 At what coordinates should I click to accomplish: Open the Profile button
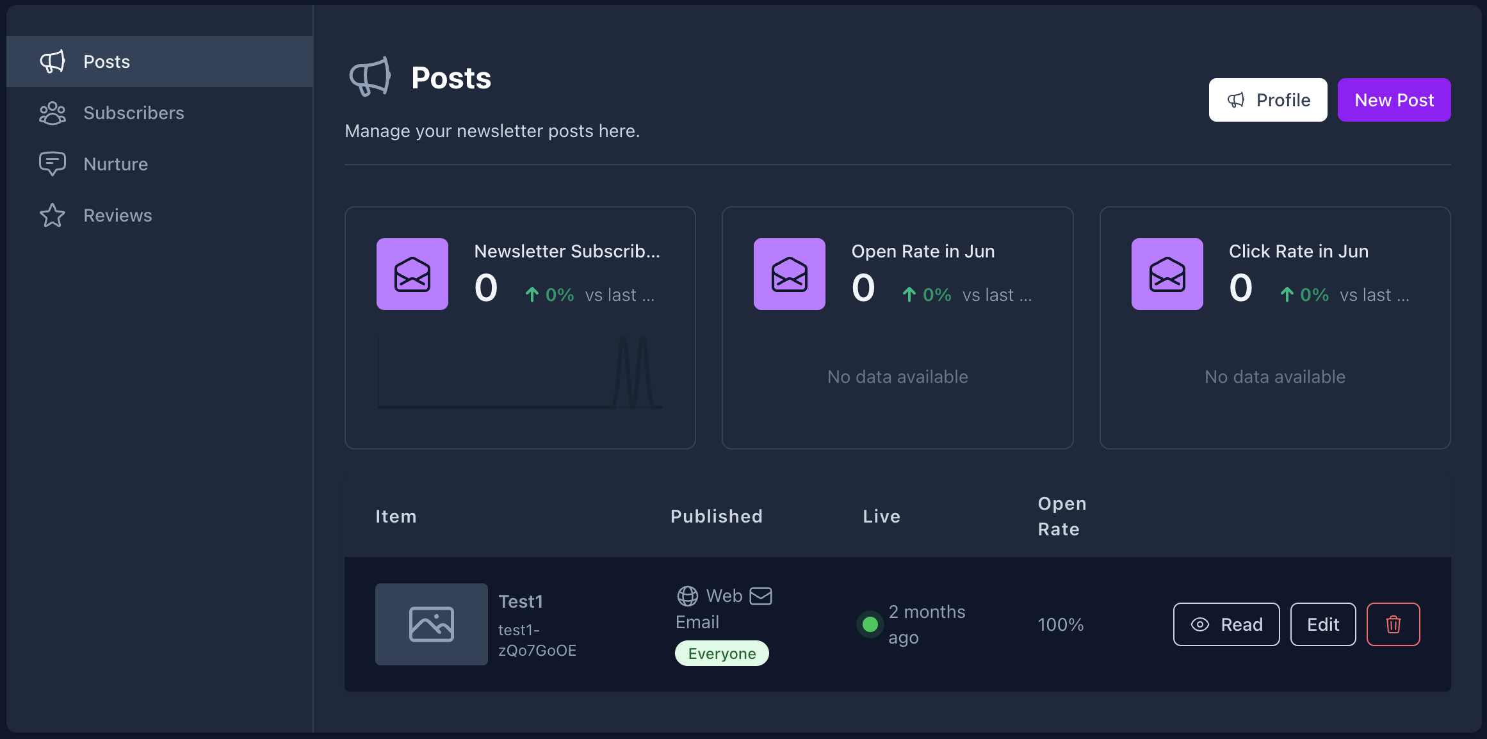pyautogui.click(x=1268, y=100)
